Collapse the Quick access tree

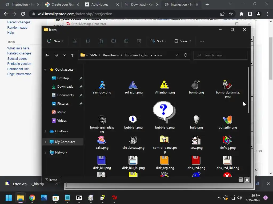45,69
